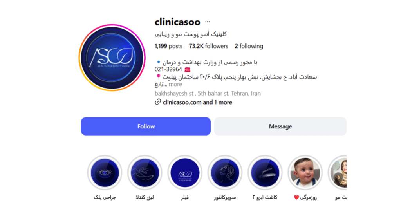
Task: Click the Follow button
Action: tap(146, 126)
